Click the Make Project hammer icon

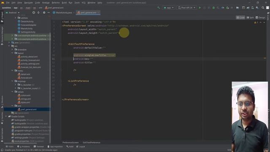pyautogui.click(x=159, y=8)
